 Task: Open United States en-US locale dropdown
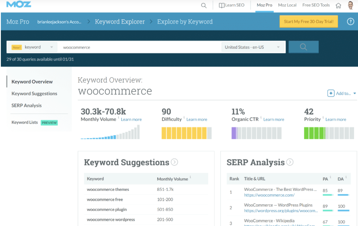click(x=253, y=47)
